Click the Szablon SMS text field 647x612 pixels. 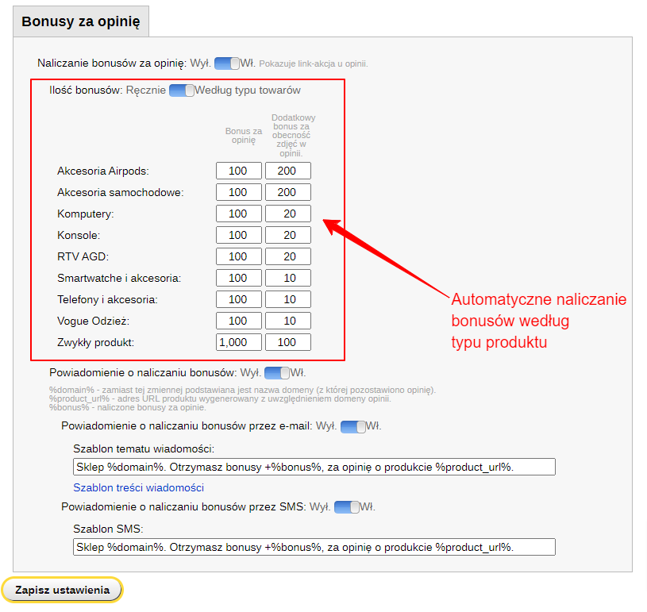[314, 547]
